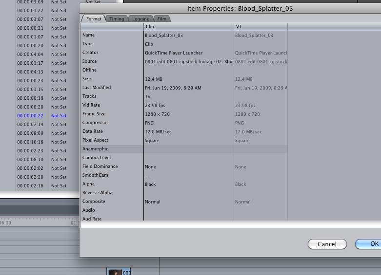The image size is (381, 275).
Task: Toggle Reverse Alpha in the Clip column
Action: [x=188, y=193]
